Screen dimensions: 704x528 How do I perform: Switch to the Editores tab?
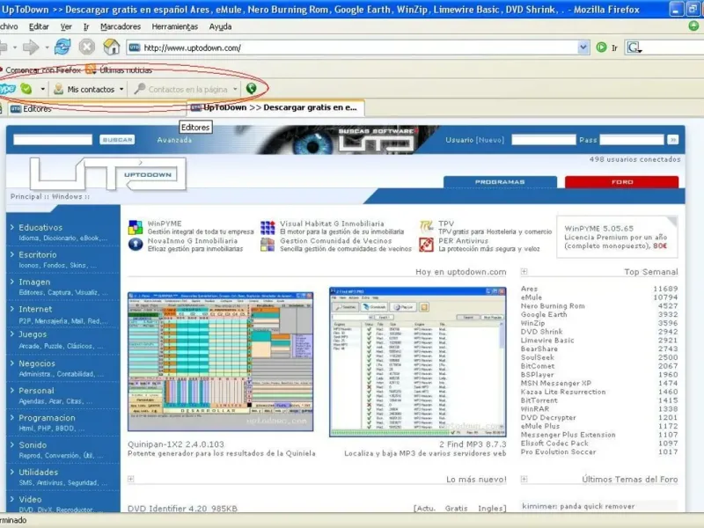point(97,108)
